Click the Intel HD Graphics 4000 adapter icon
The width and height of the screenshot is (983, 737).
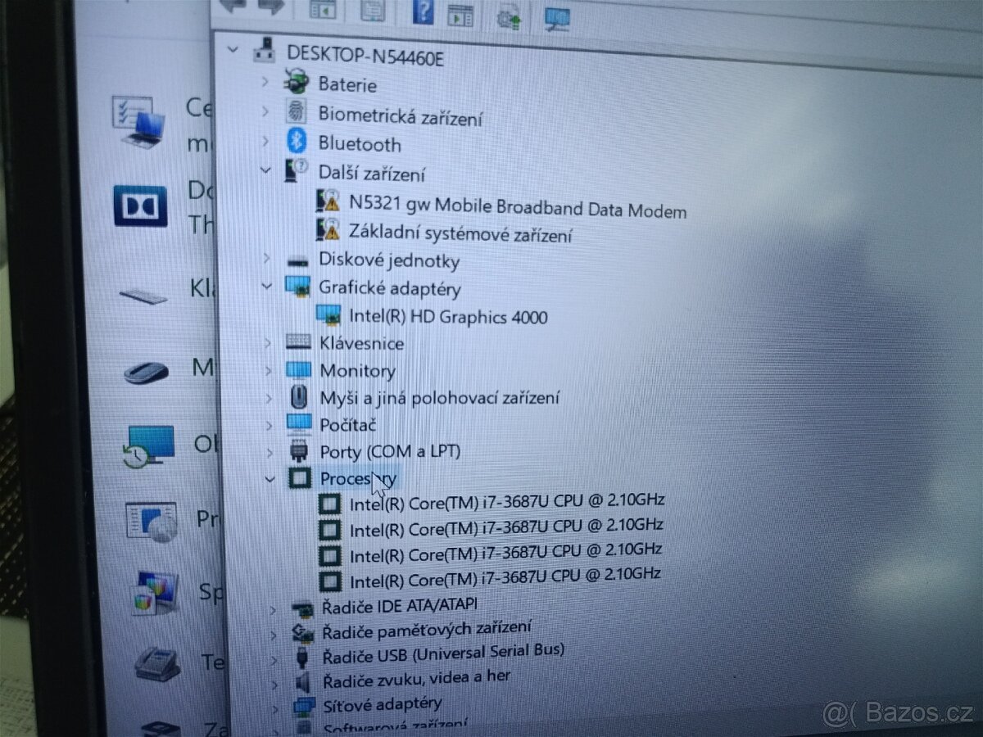(328, 314)
